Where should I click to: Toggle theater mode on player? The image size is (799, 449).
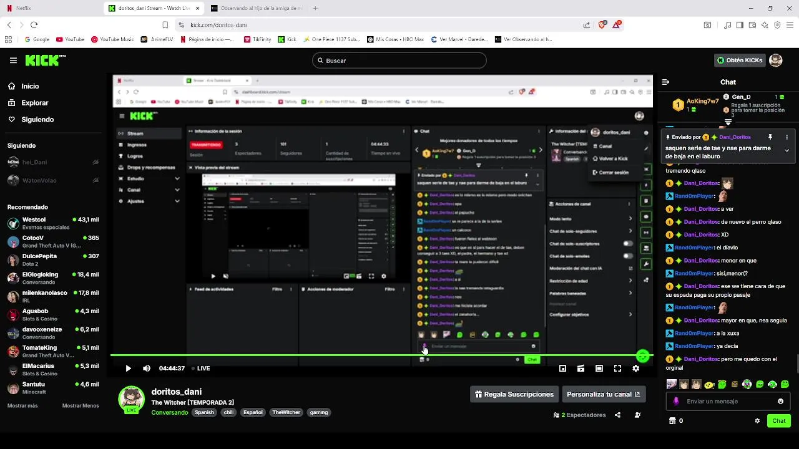[599, 369]
